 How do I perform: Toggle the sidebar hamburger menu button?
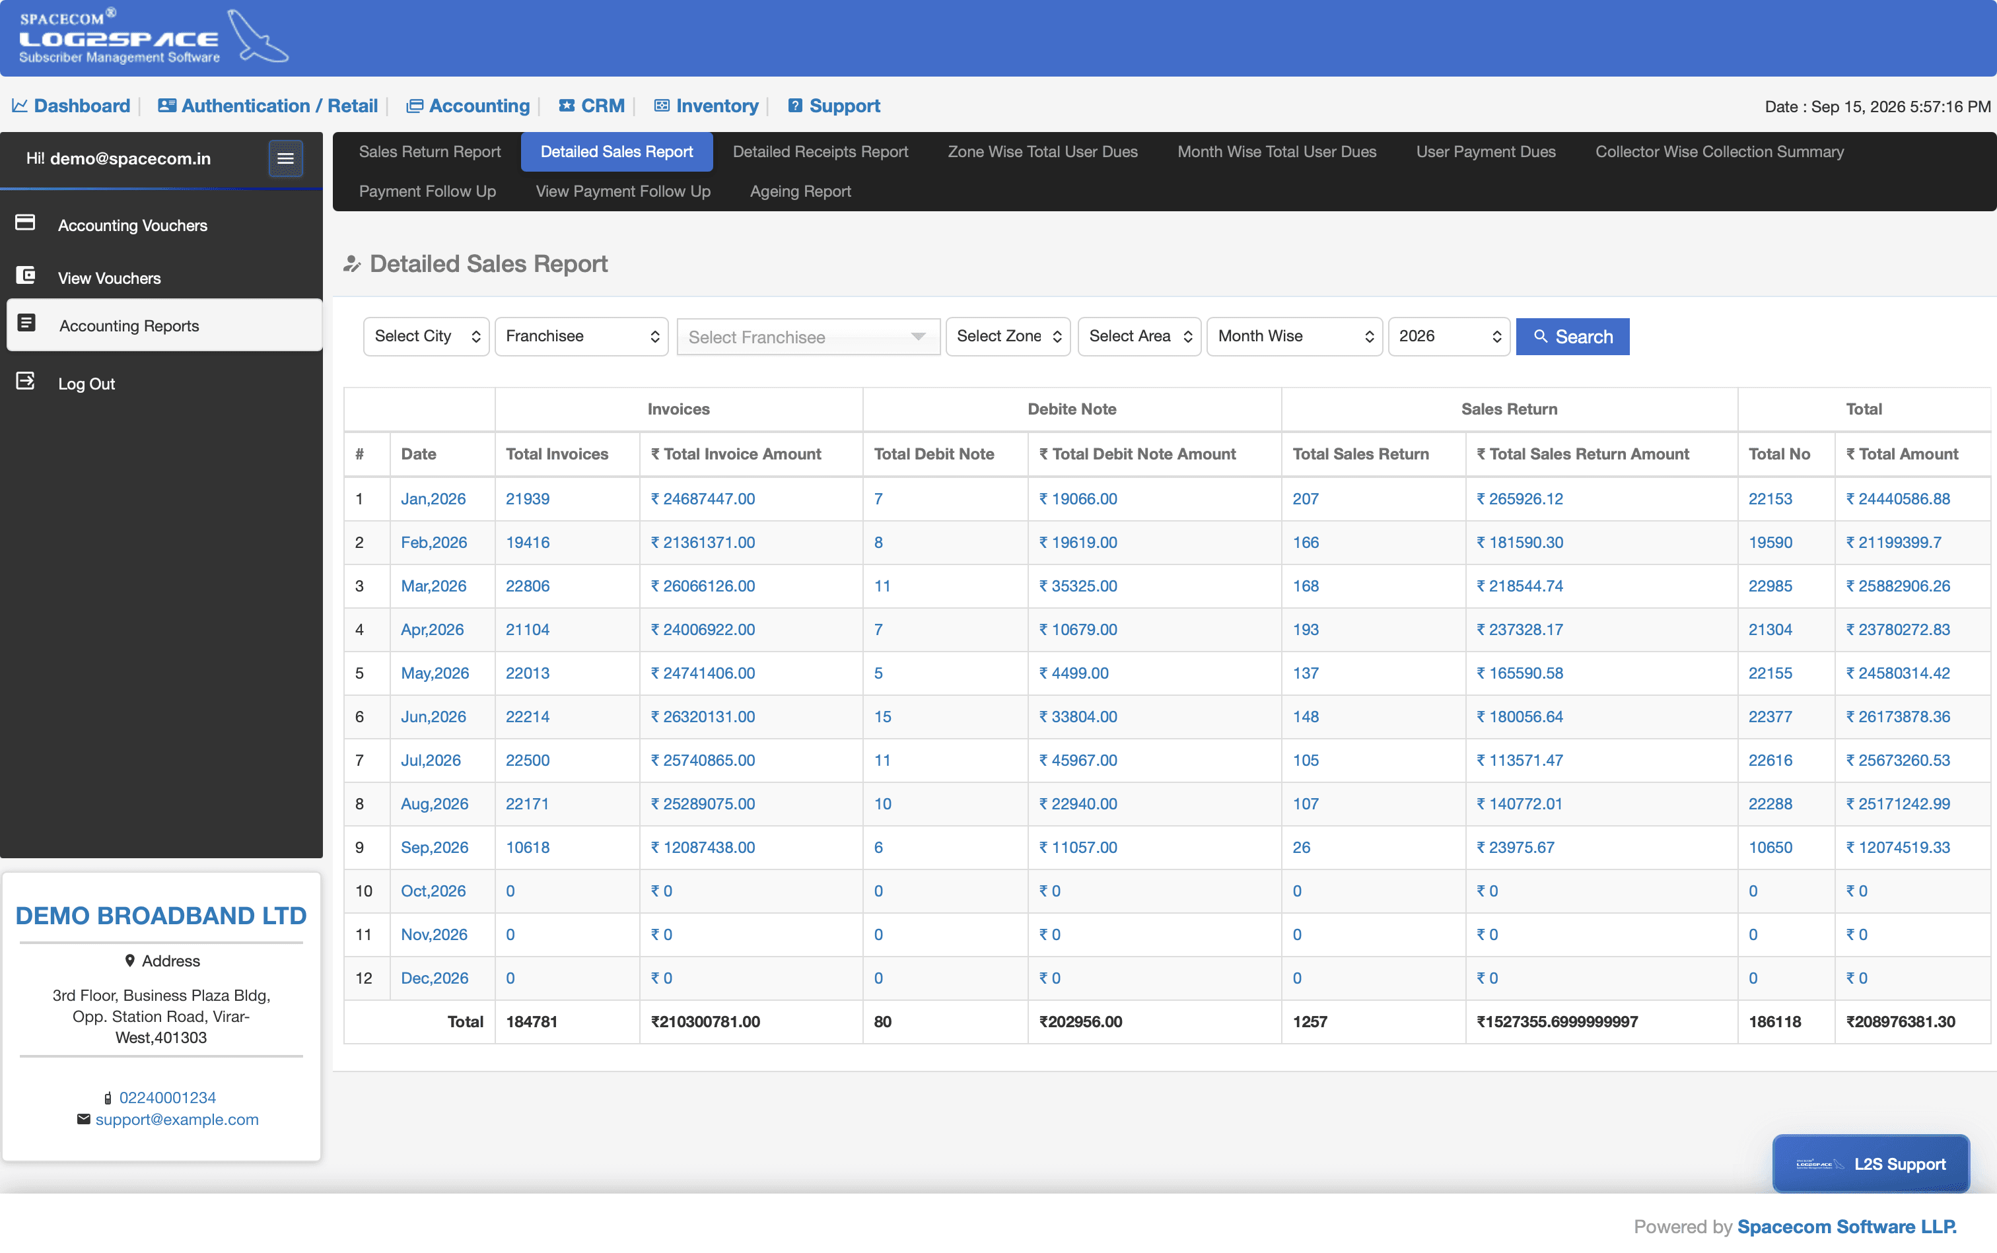point(285,158)
